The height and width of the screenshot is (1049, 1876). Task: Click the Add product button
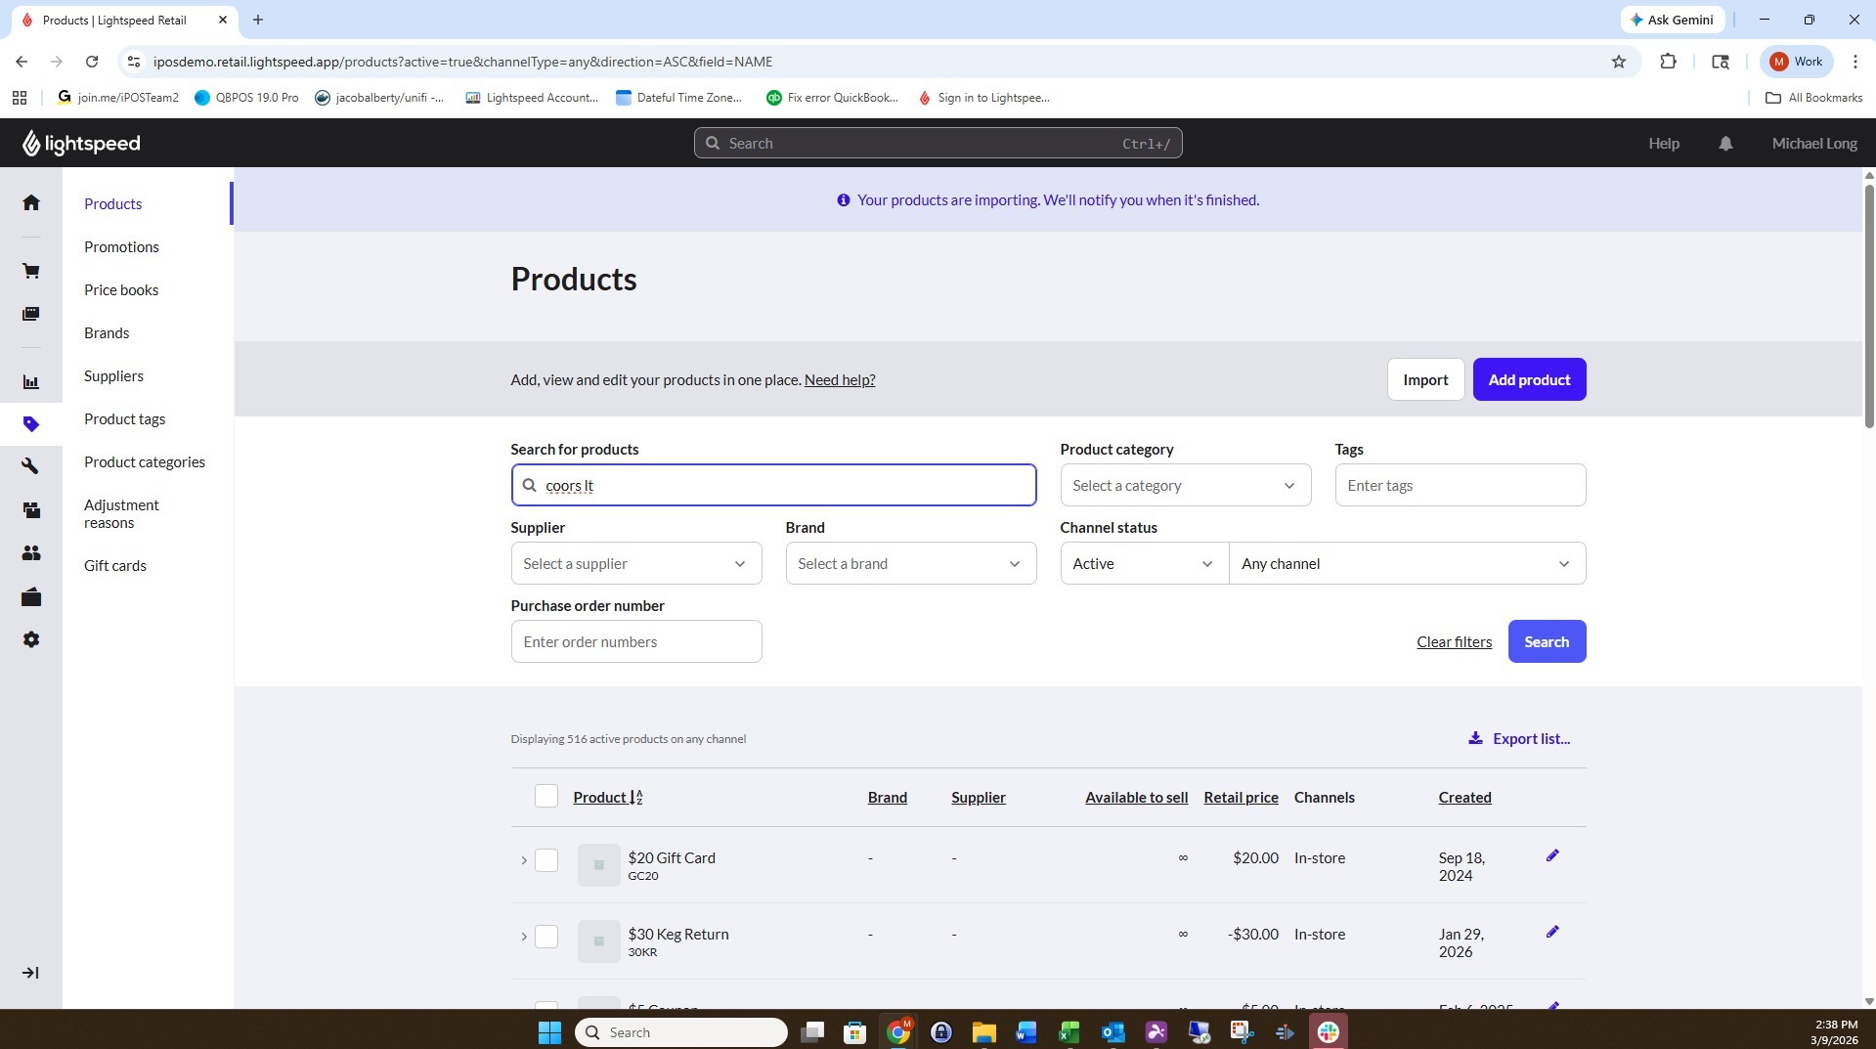tap(1529, 379)
